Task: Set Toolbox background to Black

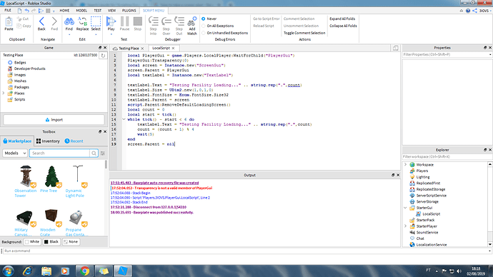Action: pyautogui.click(x=51, y=242)
